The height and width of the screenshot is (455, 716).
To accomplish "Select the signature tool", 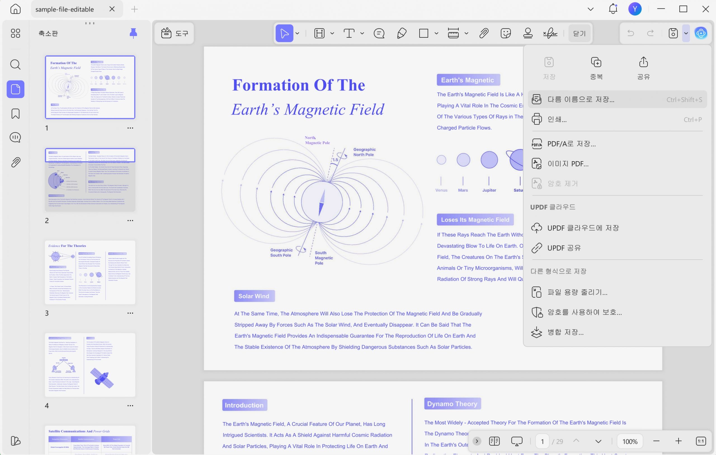I will click(x=550, y=33).
